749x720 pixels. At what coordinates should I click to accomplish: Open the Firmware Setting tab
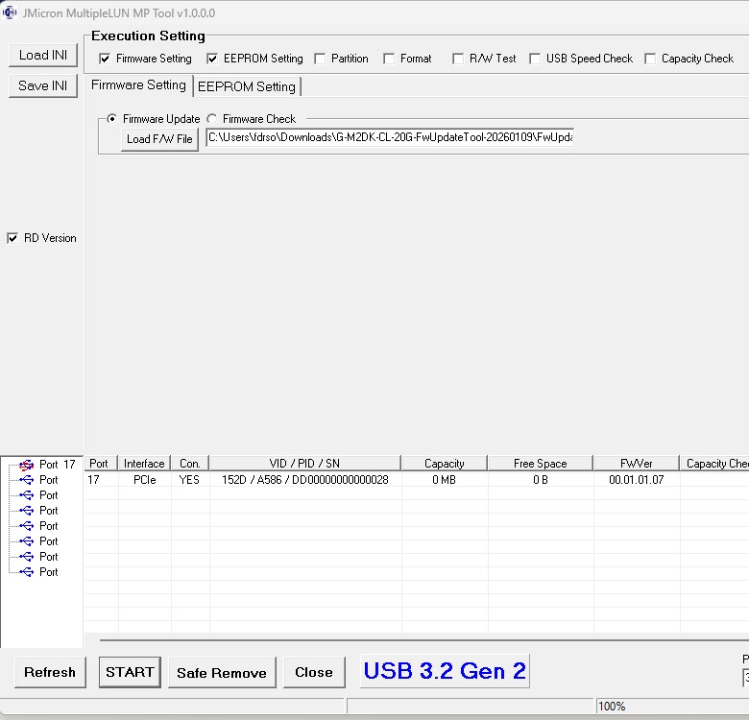click(x=138, y=85)
